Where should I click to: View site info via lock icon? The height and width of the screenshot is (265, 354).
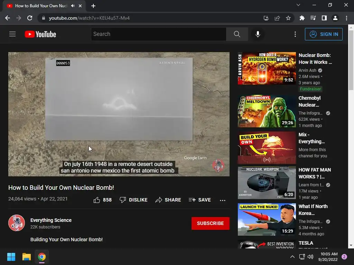(44, 18)
